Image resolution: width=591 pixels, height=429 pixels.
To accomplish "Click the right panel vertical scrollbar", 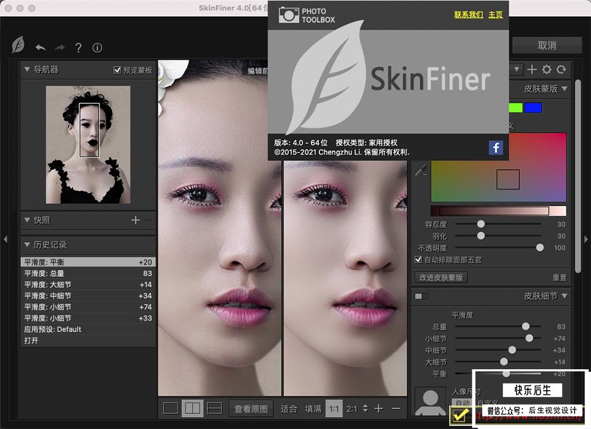I will click(578, 176).
